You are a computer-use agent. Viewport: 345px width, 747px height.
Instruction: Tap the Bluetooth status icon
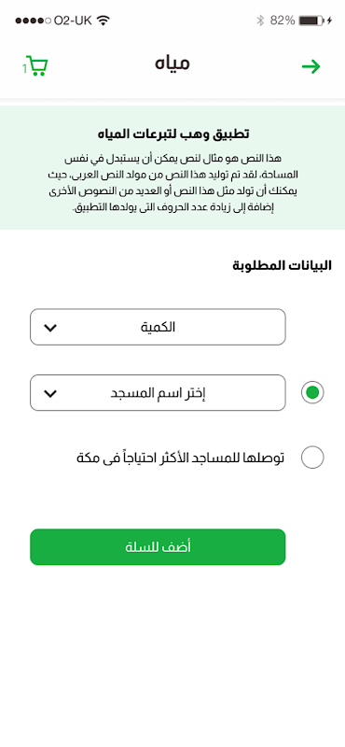pos(260,21)
